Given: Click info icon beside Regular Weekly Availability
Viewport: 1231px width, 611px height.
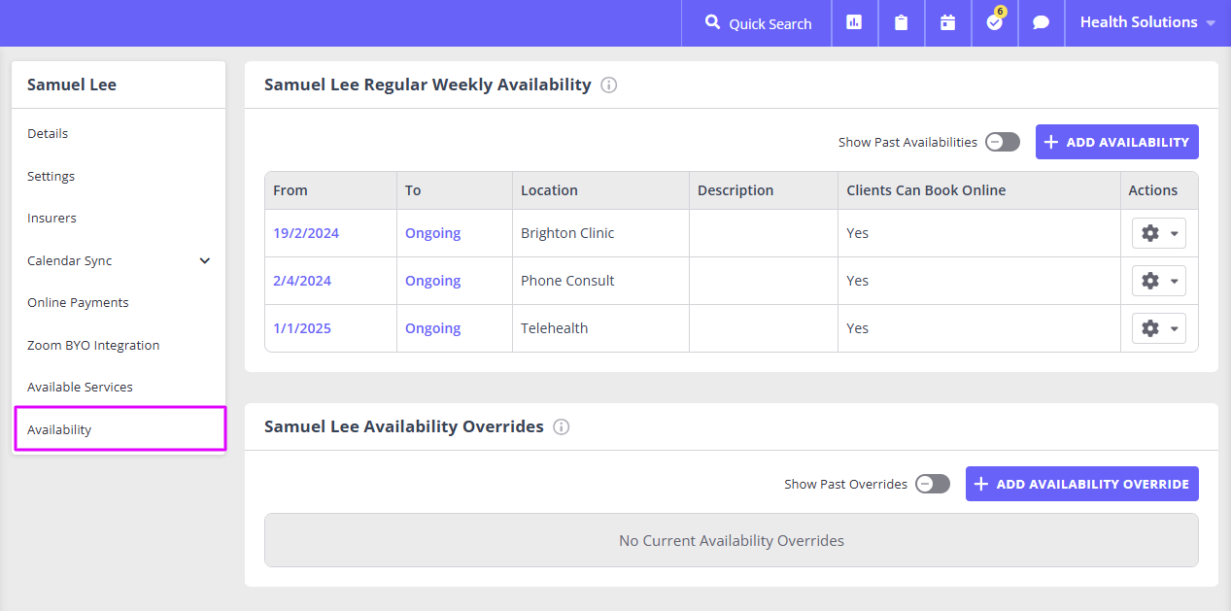Looking at the screenshot, I should point(609,85).
